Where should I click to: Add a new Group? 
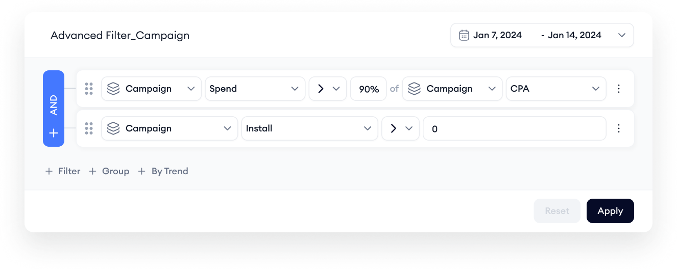point(109,171)
